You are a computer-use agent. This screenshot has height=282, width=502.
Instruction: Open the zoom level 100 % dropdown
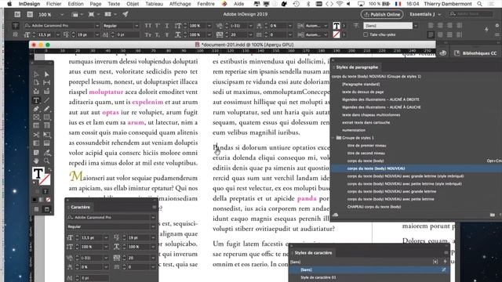(x=62, y=14)
